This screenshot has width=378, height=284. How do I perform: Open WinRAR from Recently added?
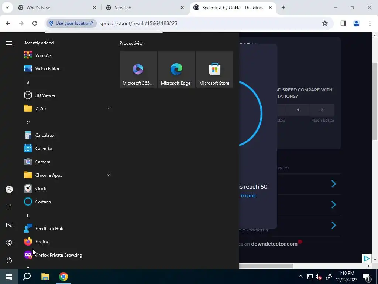tap(67, 55)
